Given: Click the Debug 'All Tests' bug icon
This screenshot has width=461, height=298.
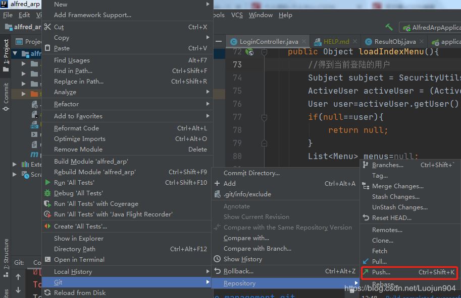Looking at the screenshot, I should (x=47, y=193).
